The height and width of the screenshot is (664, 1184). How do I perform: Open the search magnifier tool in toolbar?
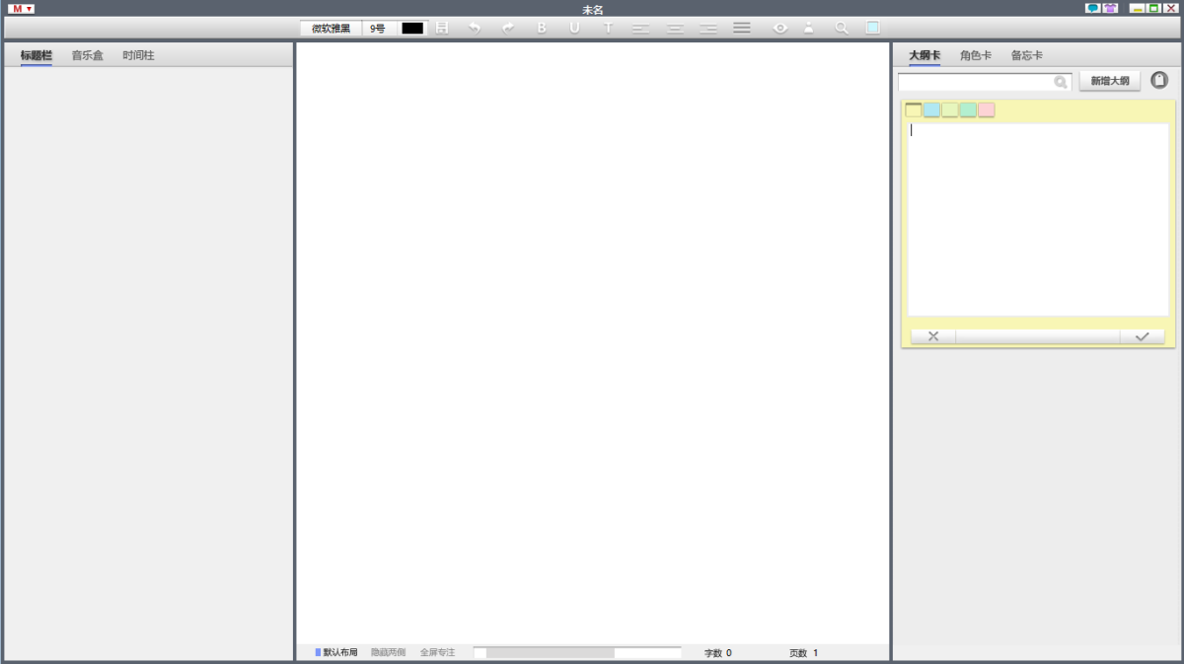(842, 28)
